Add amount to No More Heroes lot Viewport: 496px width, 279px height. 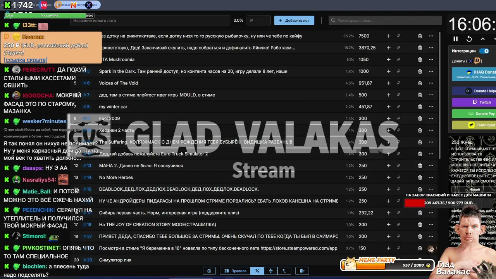(x=389, y=177)
